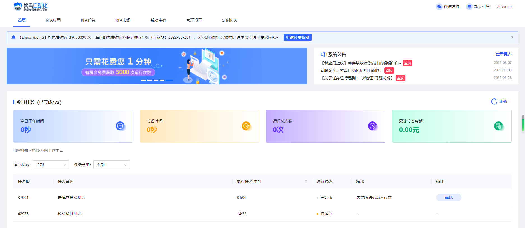Click task name 未填充账密测试
This screenshot has width=525, height=228.
coord(71,198)
